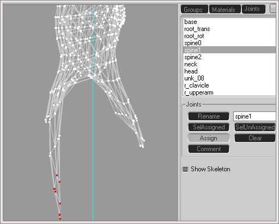Screen dimensions: 279x224
Task: Select the spine0 joint
Action: pos(229,43)
